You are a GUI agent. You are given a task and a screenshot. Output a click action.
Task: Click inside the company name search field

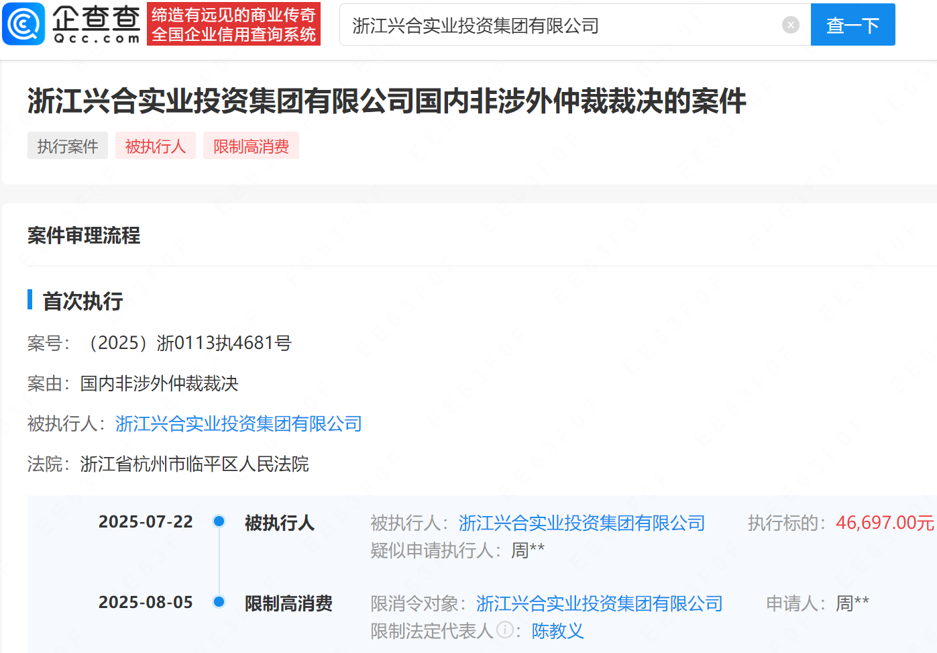tap(563, 25)
